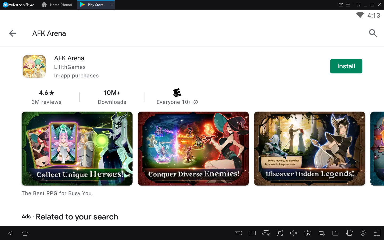Install AFK Arena
The image size is (384, 240).
pos(346,66)
